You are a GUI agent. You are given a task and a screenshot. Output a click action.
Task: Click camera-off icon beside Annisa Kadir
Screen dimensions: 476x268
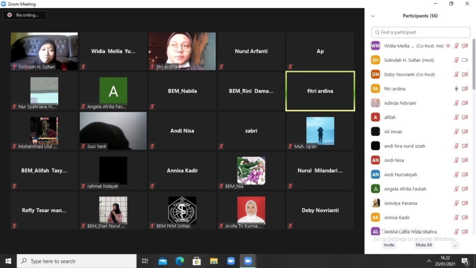point(465,218)
